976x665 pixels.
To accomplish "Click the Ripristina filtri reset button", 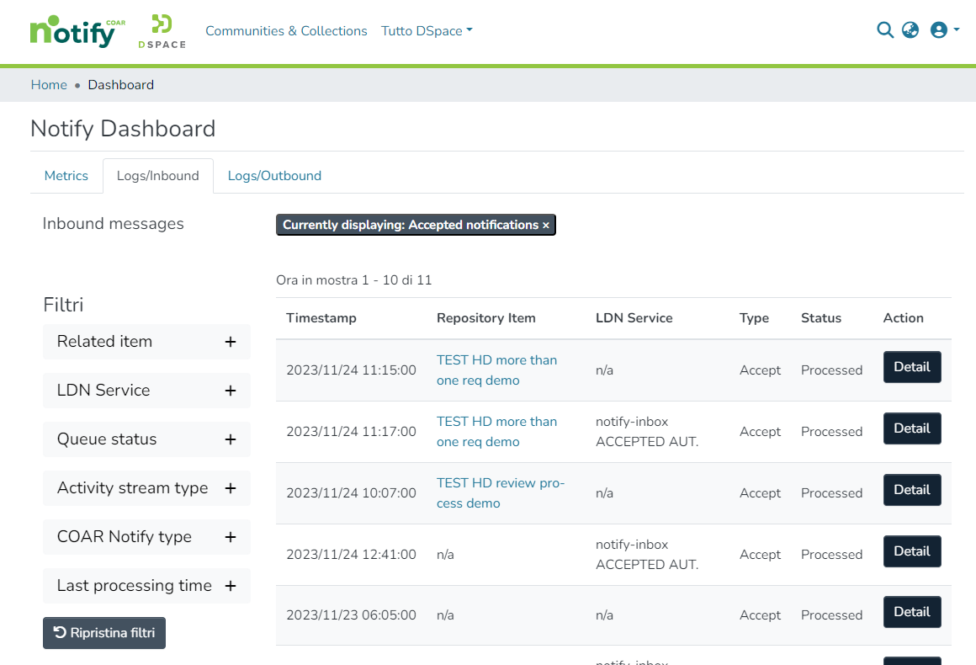I will click(x=104, y=633).
